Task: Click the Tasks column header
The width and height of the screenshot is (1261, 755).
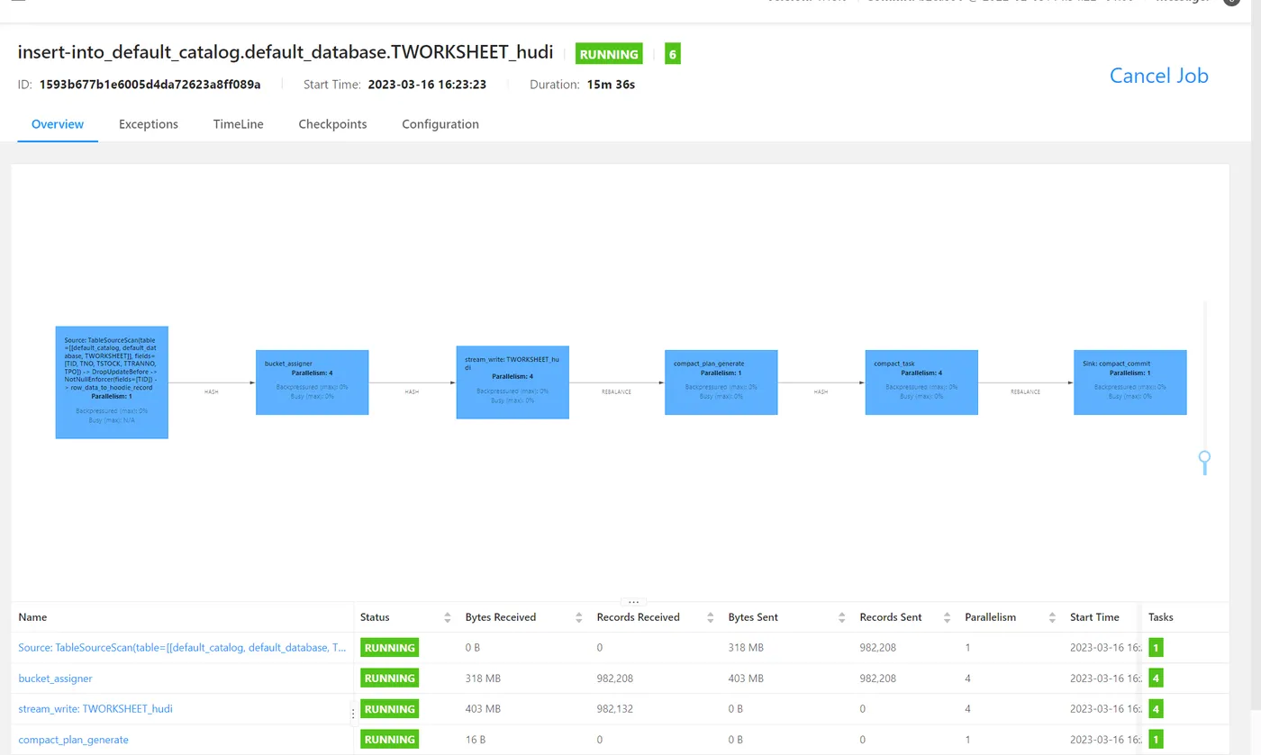Action: [1161, 617]
